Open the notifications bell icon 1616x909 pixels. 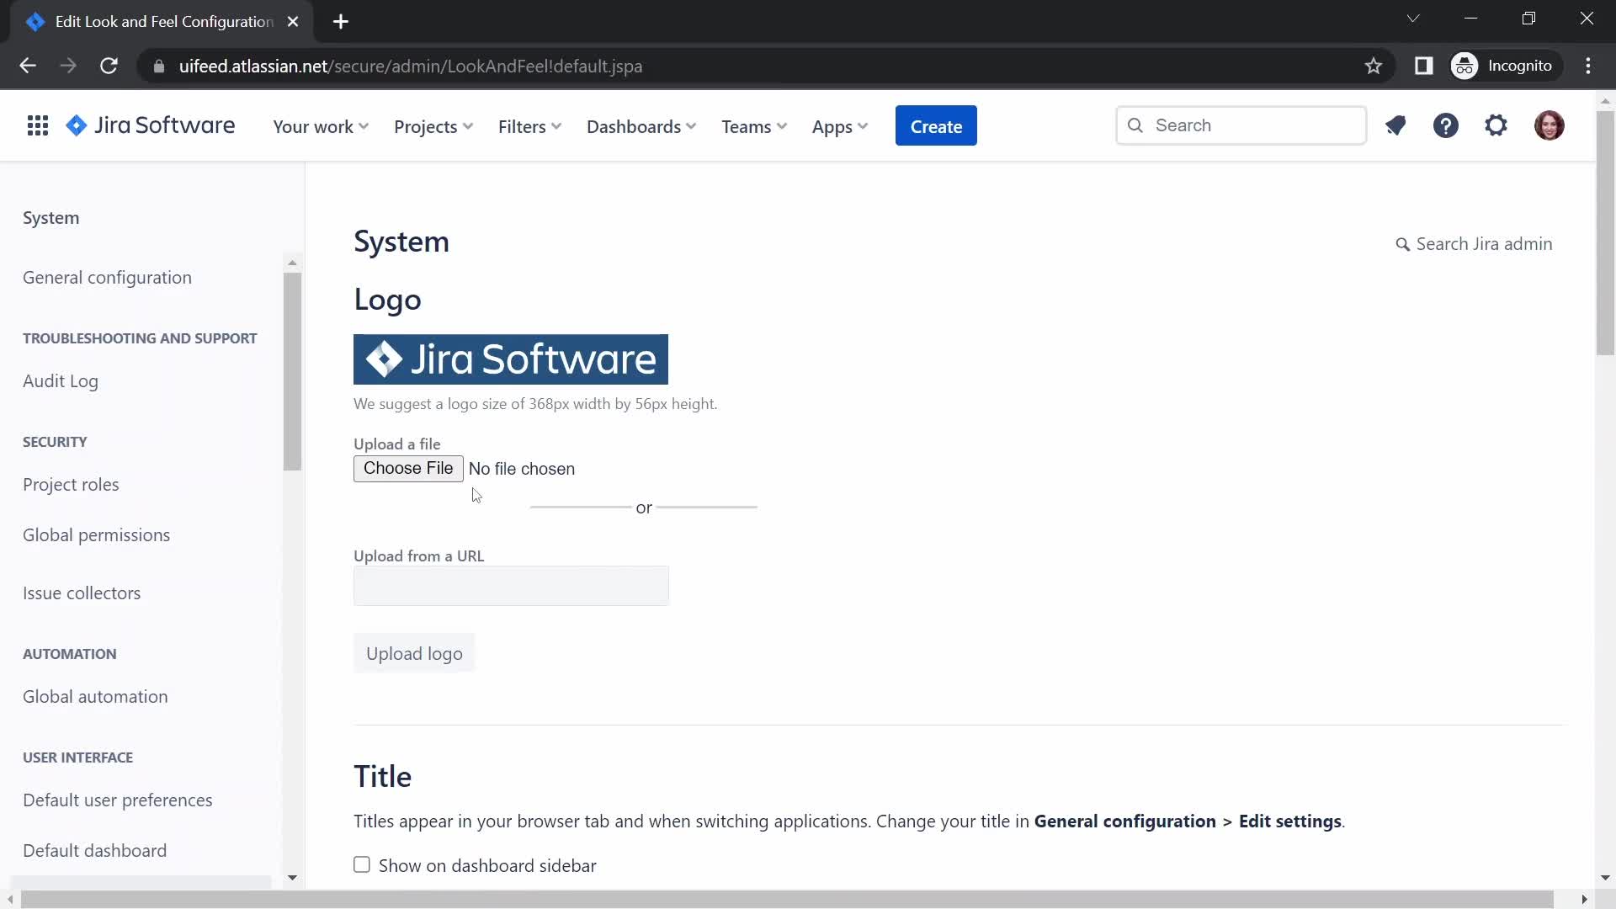(x=1395, y=125)
